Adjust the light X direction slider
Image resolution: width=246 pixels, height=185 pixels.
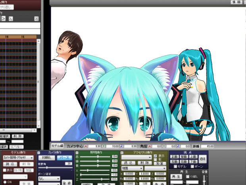point(95,170)
